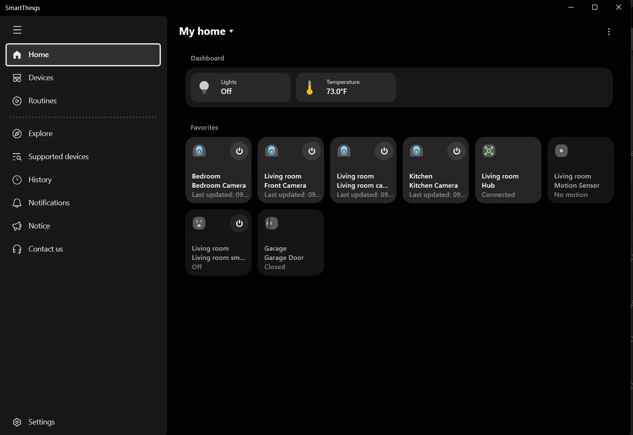Go to Devices in the sidebar
Screen dimensions: 633x435
(x=83, y=78)
